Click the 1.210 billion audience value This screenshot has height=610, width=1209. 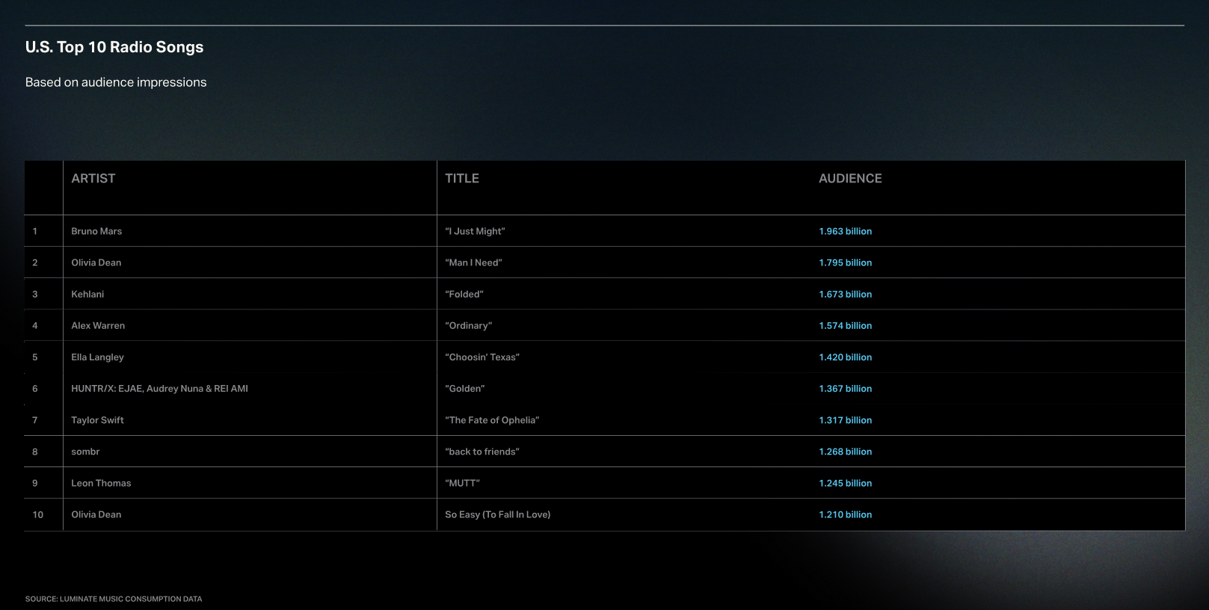[x=845, y=514]
